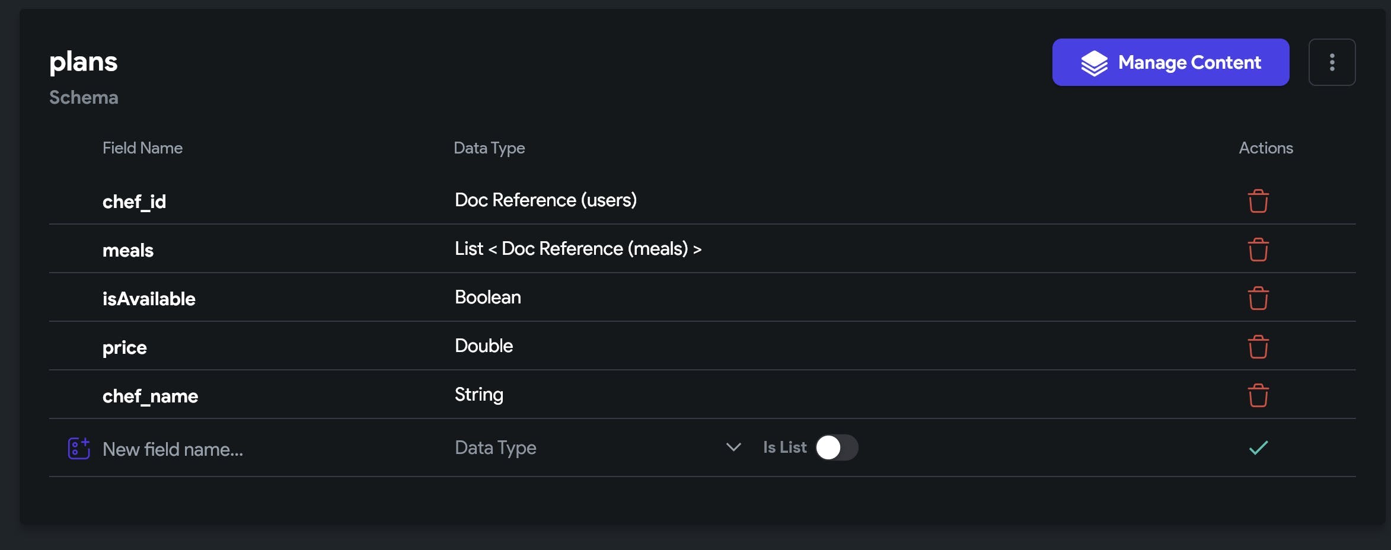
Task: Click the List Doc Reference (meals) type
Action: [x=578, y=248]
